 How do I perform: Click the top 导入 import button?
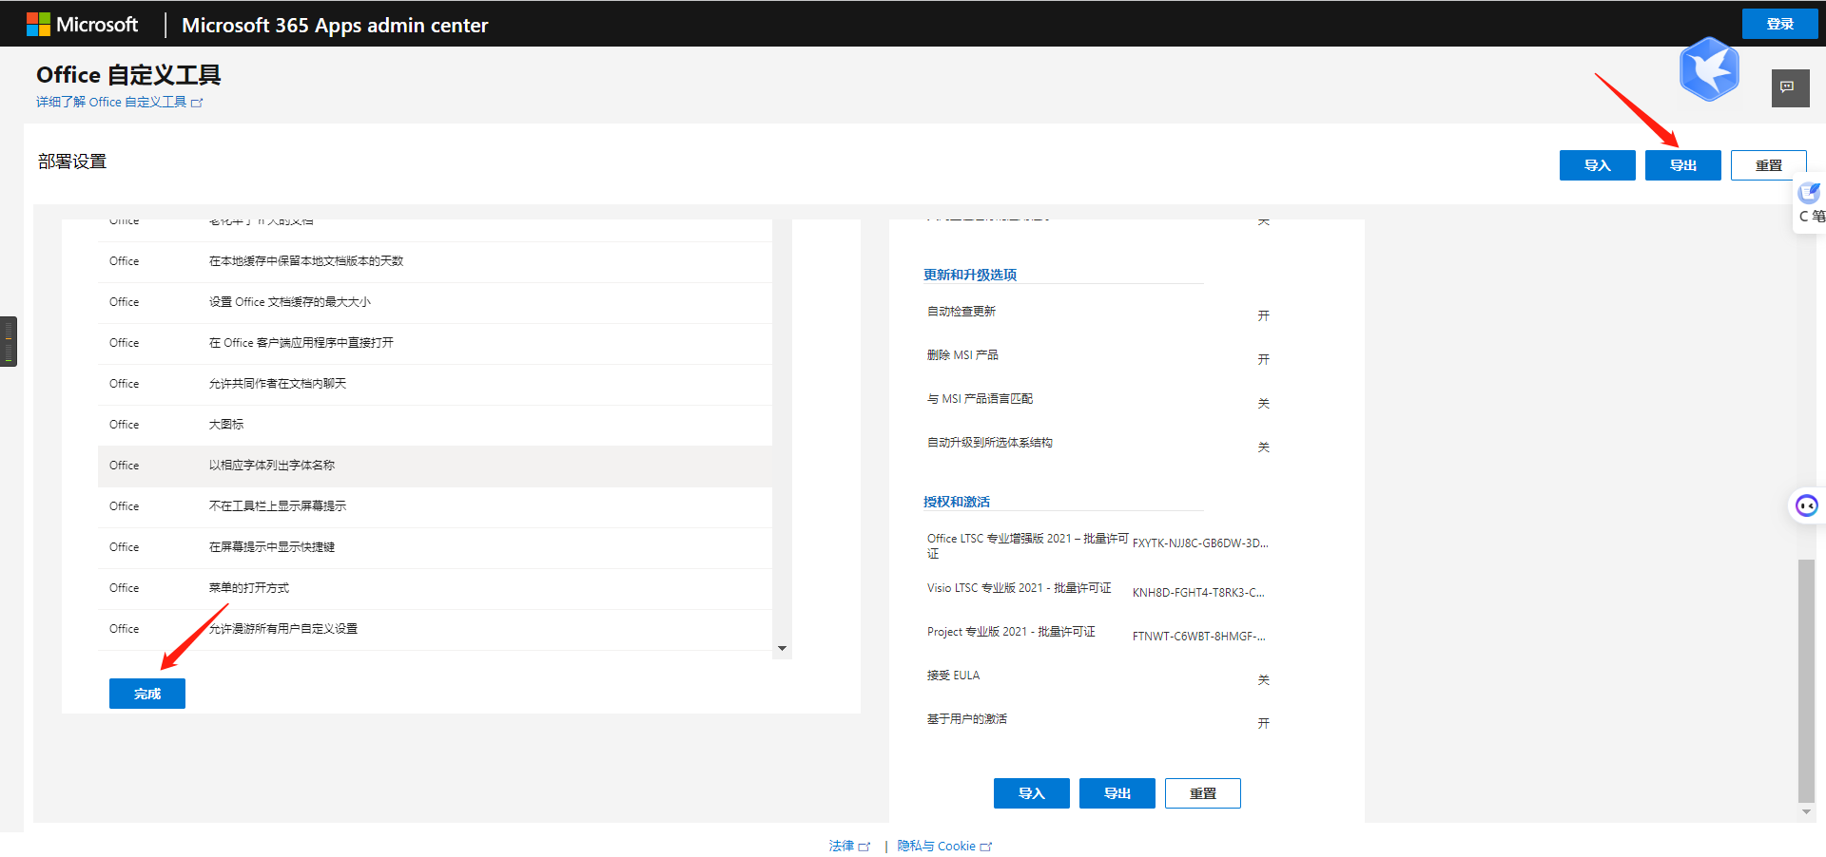tap(1597, 165)
